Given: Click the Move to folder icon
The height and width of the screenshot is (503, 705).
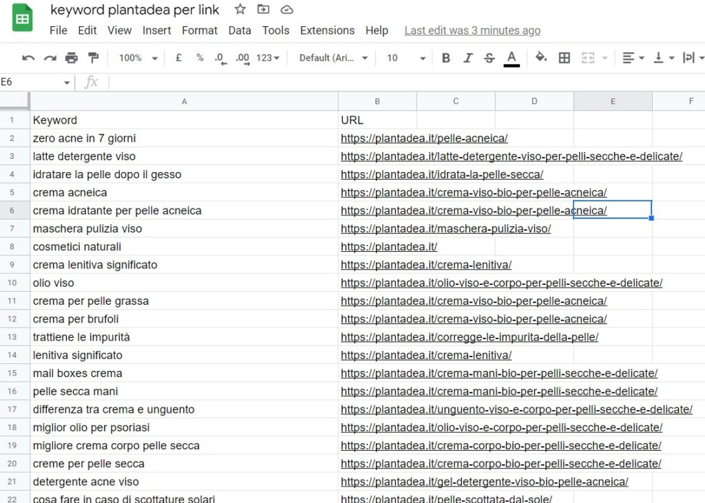Looking at the screenshot, I should (x=264, y=9).
